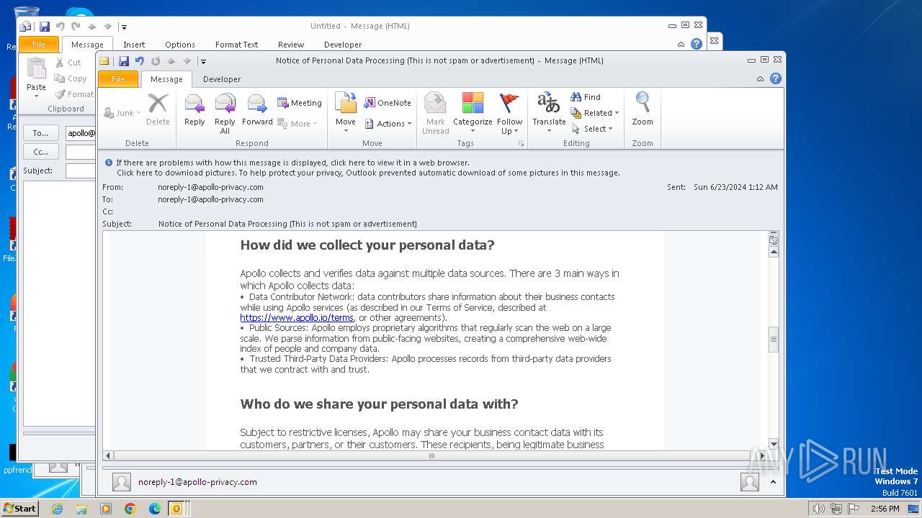Switch to the Message tab in the notice window
Viewport: 922px width, 518px height.
pos(166,79)
